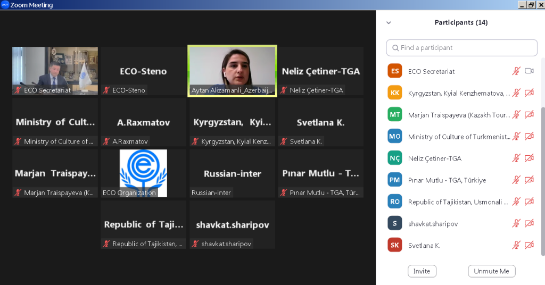
Task: Select Ministry of Culture of Turkmenistan in list
Action: coord(458,137)
